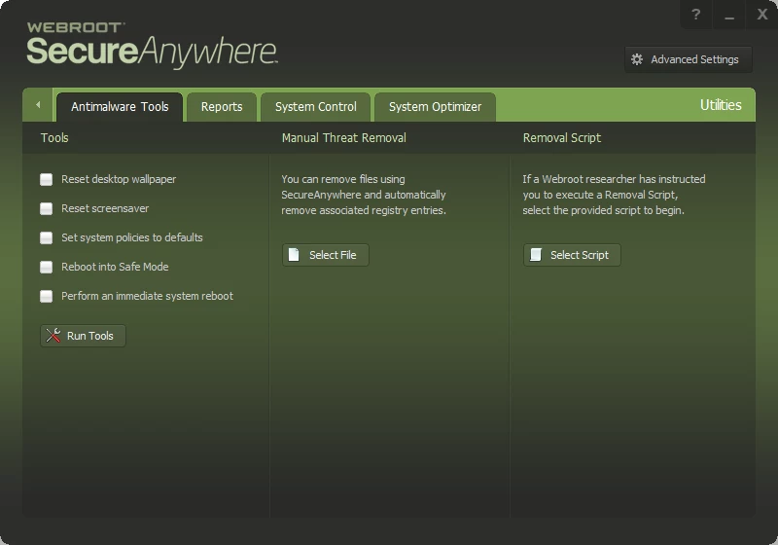The width and height of the screenshot is (778, 545).
Task: Enable Reset desktop wallpaper checkbox
Action: point(46,179)
